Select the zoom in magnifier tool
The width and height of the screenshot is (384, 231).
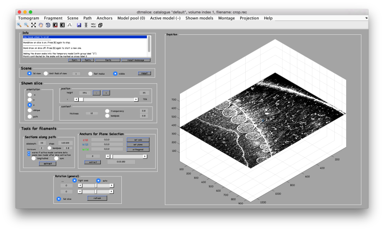point(19,25)
